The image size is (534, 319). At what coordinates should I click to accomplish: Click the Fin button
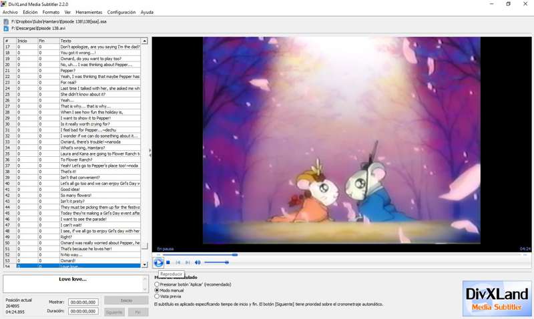(138, 312)
